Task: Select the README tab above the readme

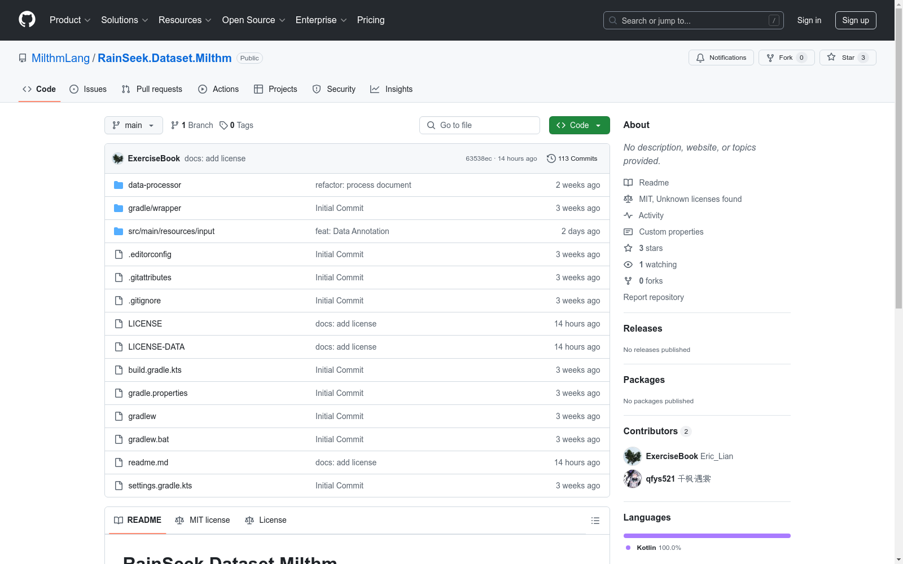Action: click(138, 520)
